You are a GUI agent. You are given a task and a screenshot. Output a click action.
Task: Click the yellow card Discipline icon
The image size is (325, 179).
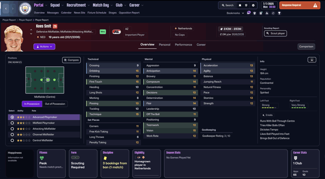click(x=105, y=158)
